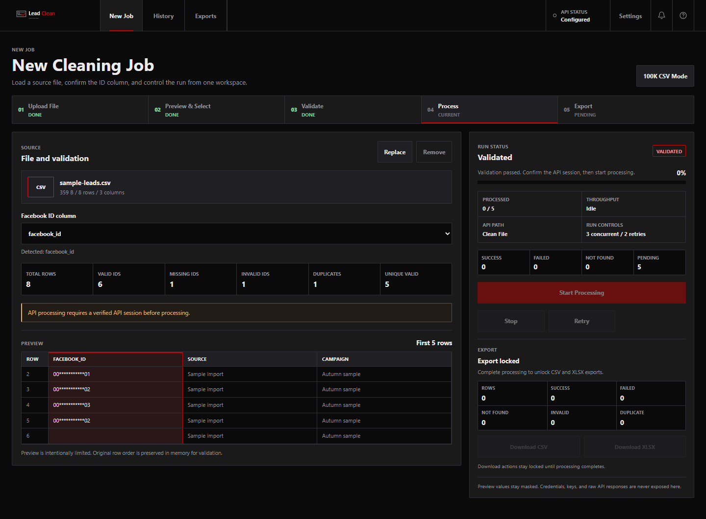This screenshot has height=519, width=706.
Task: Click the 3 concurrent / 2 retries value
Action: [616, 234]
